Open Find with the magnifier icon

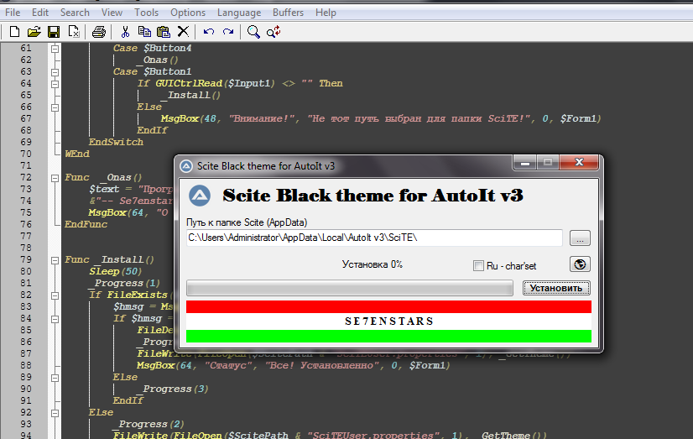tap(253, 32)
